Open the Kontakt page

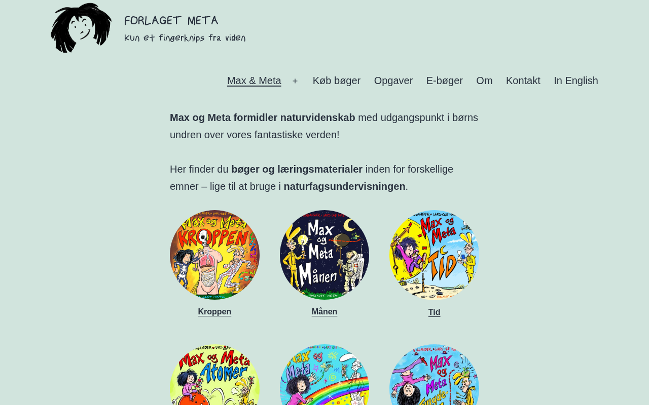click(x=523, y=80)
